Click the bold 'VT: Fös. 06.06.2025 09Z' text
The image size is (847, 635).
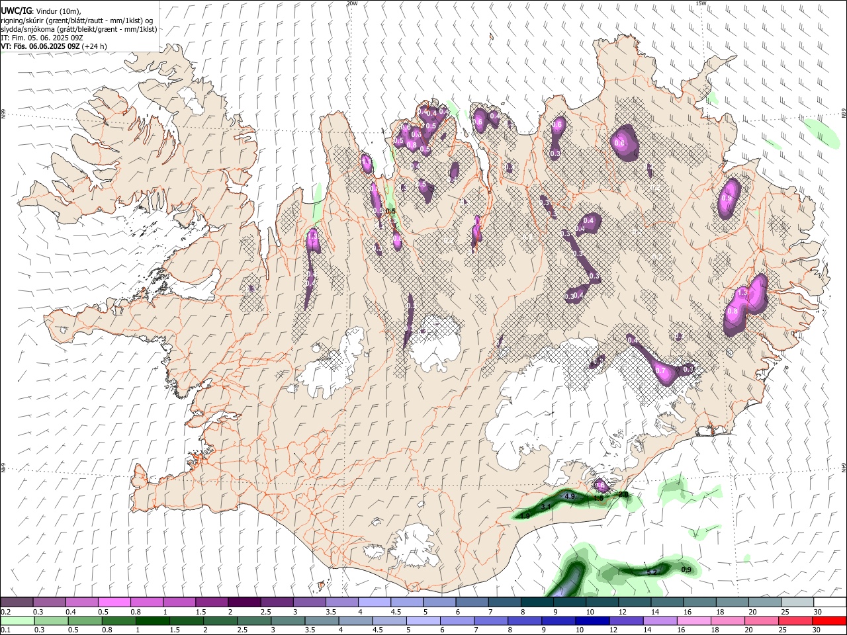point(40,47)
